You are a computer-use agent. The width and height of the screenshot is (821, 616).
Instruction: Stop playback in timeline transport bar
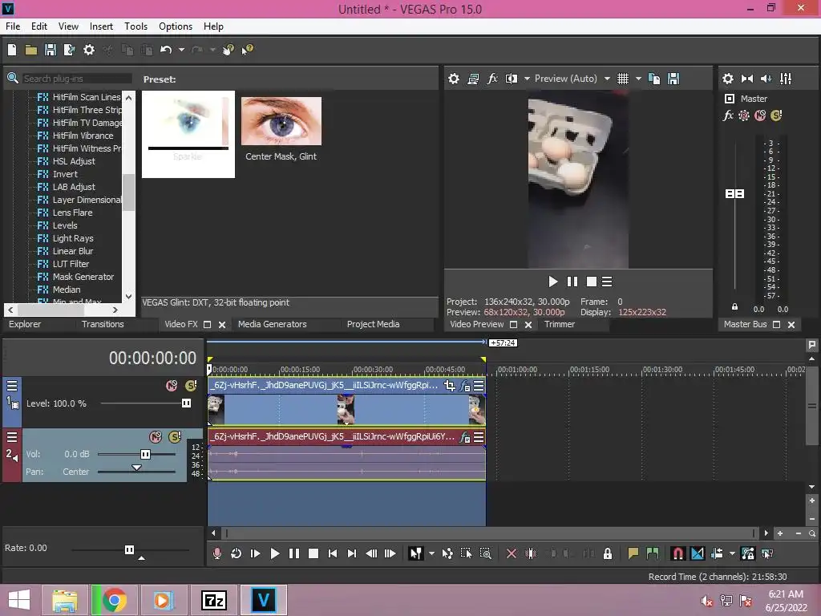click(313, 553)
